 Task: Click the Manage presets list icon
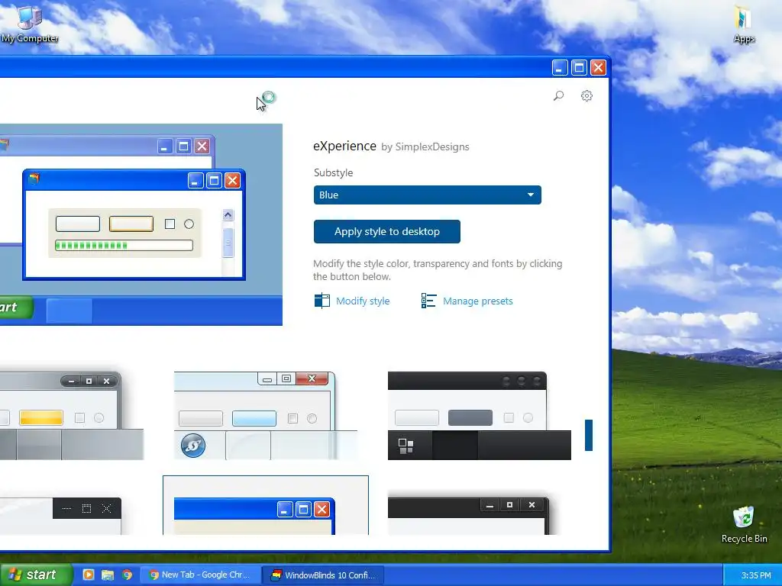pyautogui.click(x=428, y=301)
